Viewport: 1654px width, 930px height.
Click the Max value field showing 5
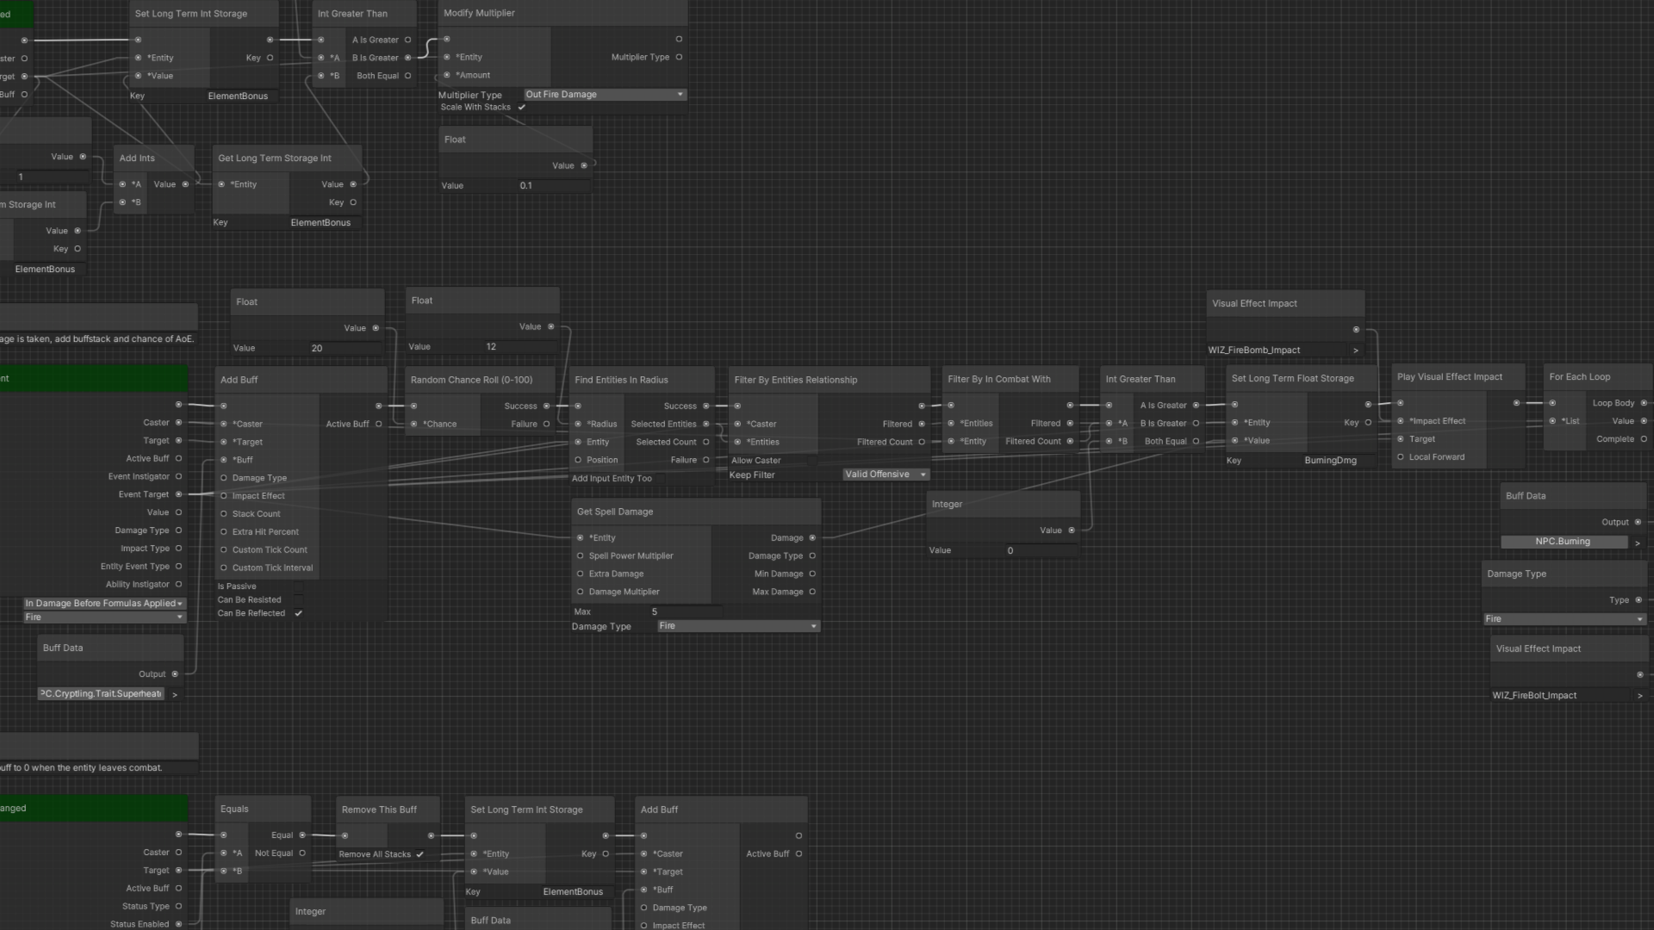(x=685, y=611)
